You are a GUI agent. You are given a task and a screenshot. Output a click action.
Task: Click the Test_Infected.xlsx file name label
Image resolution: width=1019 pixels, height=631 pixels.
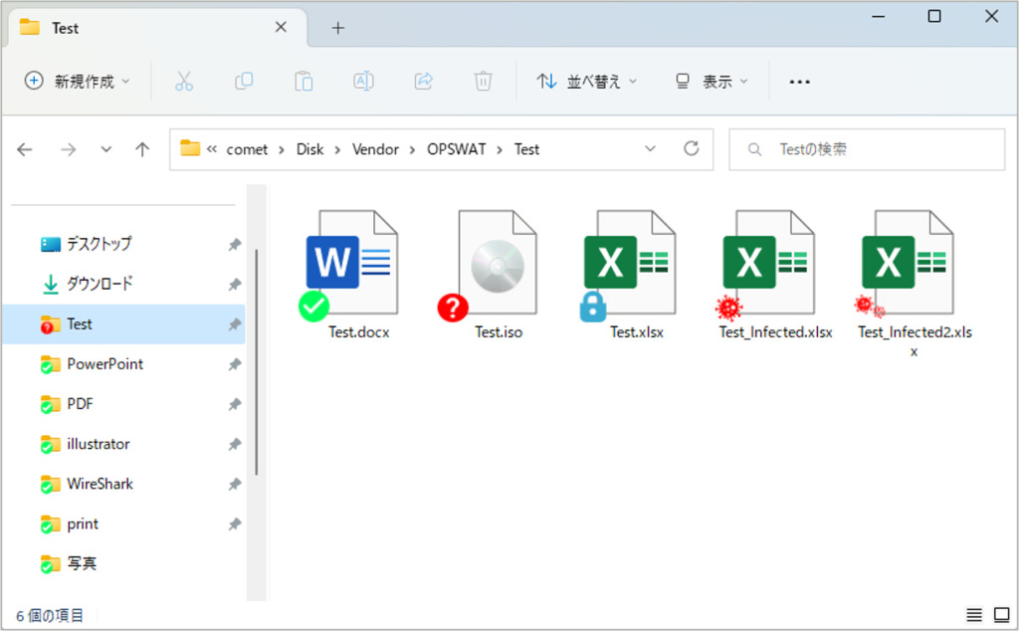pyautogui.click(x=775, y=332)
